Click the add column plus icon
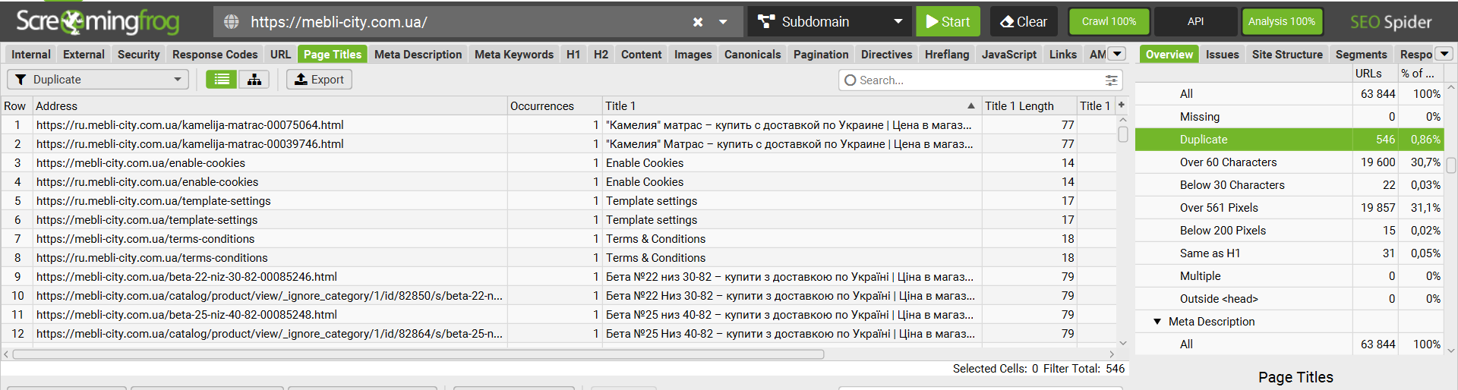Viewport: 1458px width, 390px height. pos(1122,105)
